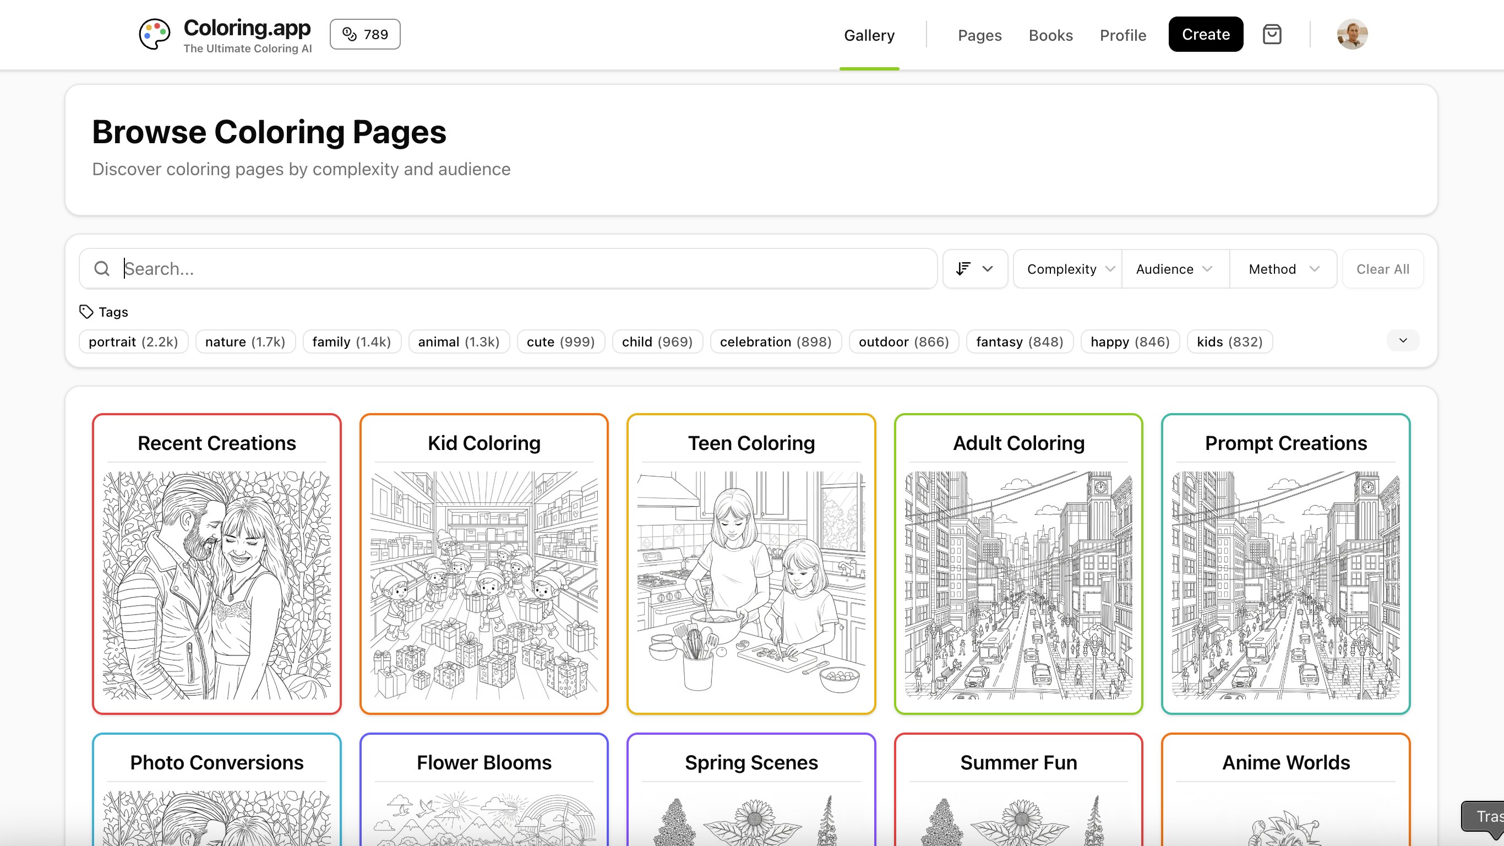The width and height of the screenshot is (1504, 846).
Task: Open the Complexity filter dropdown
Action: point(1067,269)
